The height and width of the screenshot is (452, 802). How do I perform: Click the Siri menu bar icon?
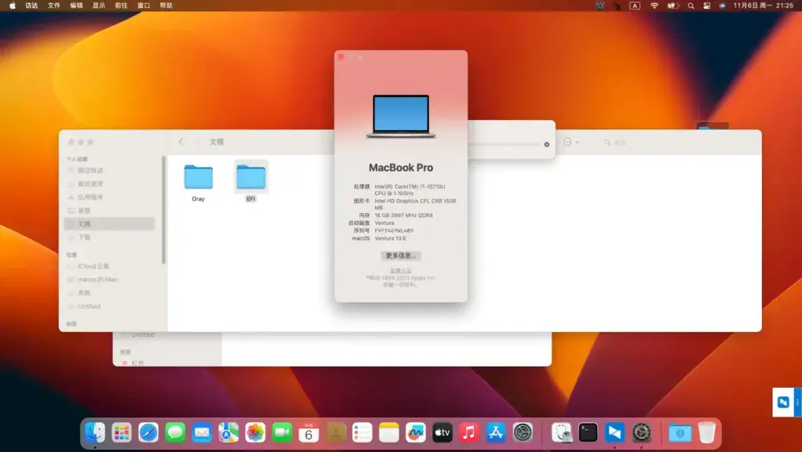pyautogui.click(x=722, y=5)
